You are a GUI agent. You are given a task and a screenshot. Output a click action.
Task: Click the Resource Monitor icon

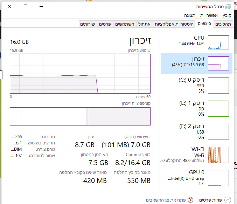pyautogui.click(x=191, y=200)
